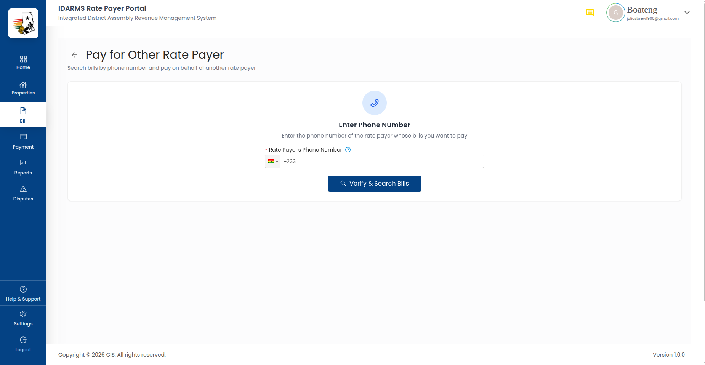
Task: Click the Version 1.0.0 text
Action: coord(669,355)
